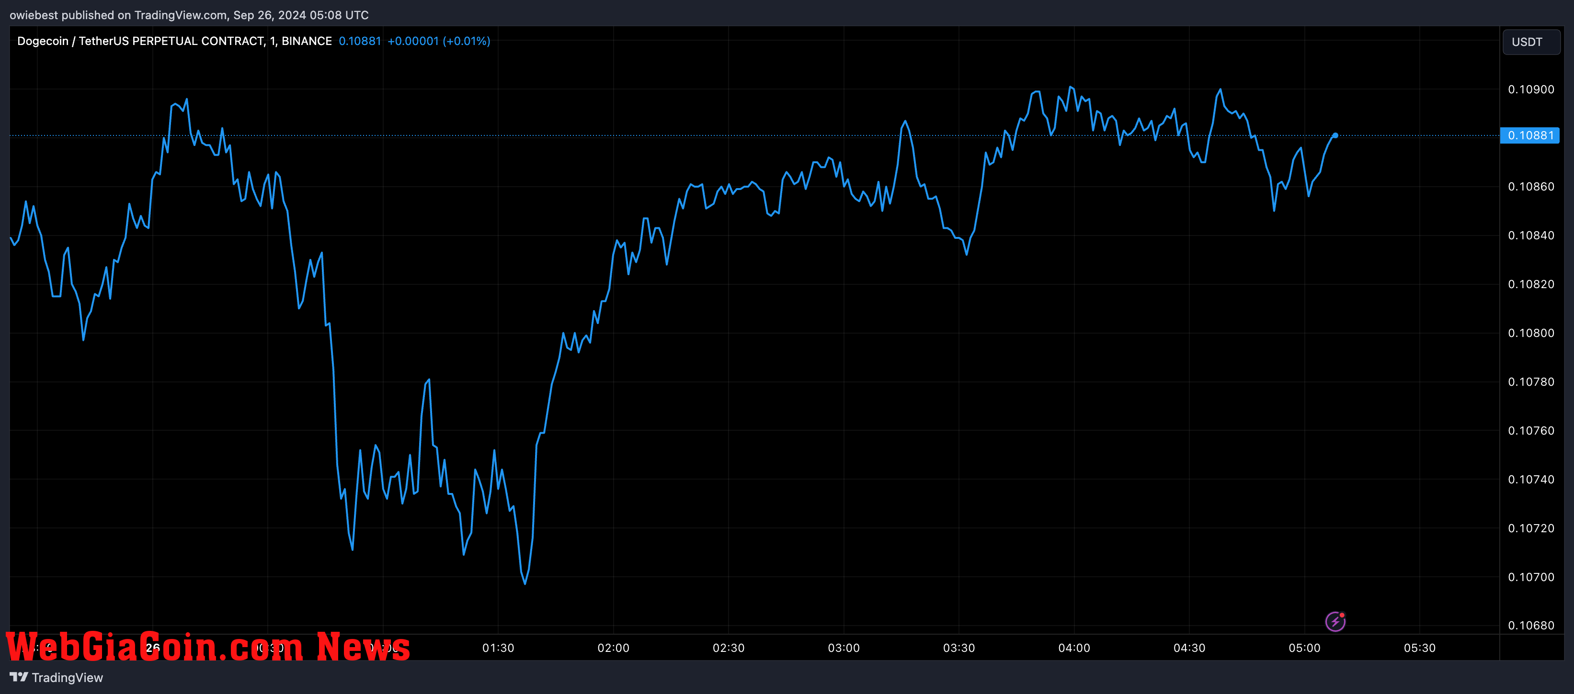Click the current price label 0.10881
Viewport: 1574px width, 694px height.
point(1530,135)
